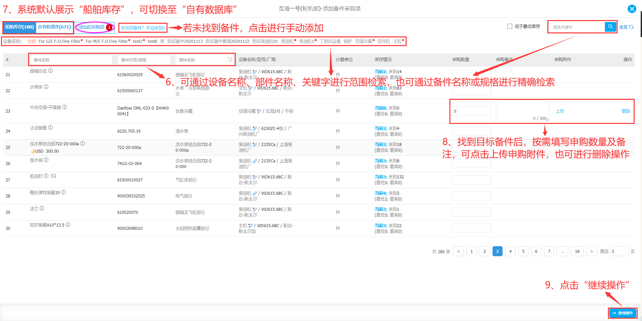Screen dimensions: 642x321
Task: Go to page 7
Action: point(549,251)
